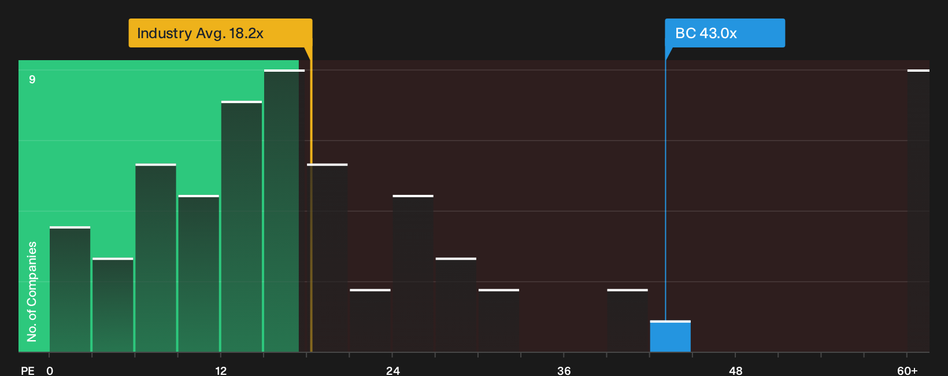Image resolution: width=948 pixels, height=376 pixels.
Task: Click the axis label '60+'
Action: 908,371
